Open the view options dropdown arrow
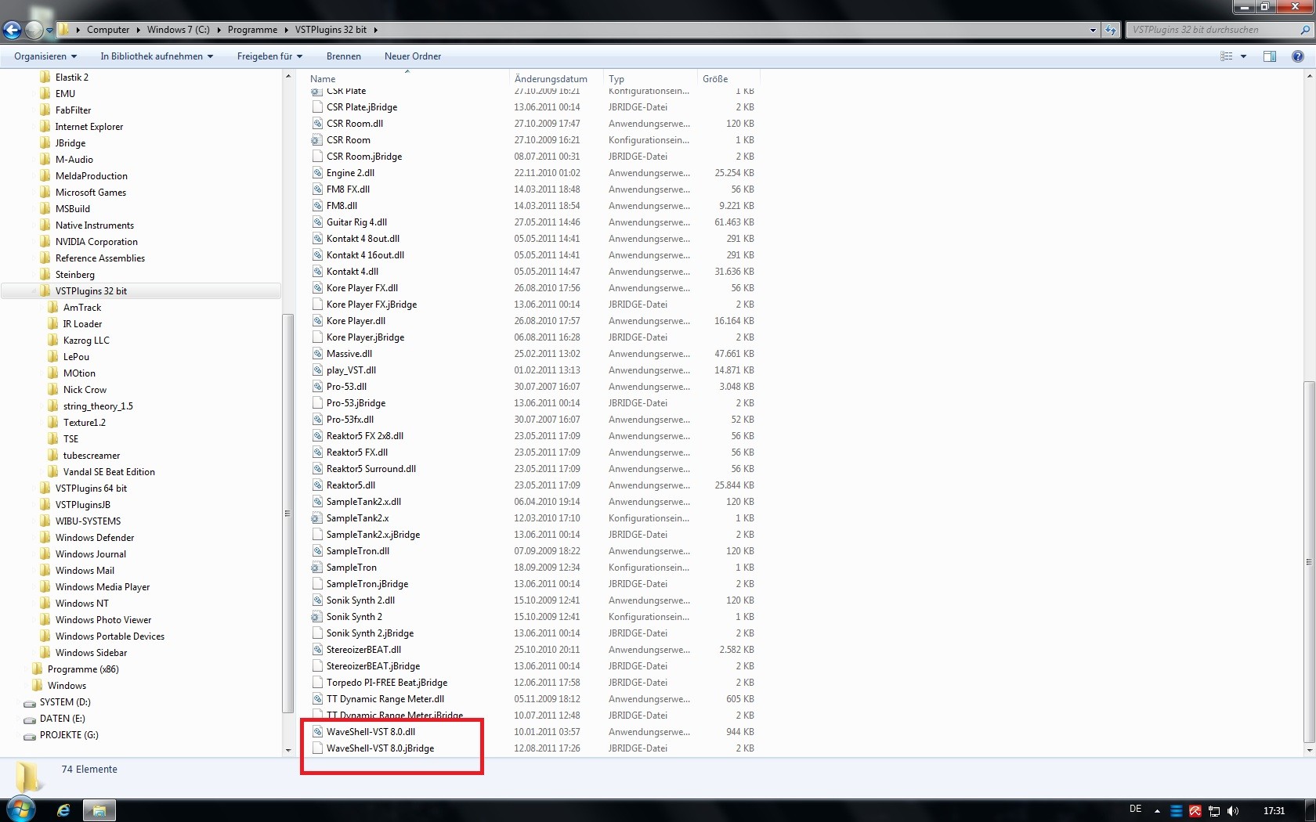Image resolution: width=1316 pixels, height=822 pixels. (1243, 56)
